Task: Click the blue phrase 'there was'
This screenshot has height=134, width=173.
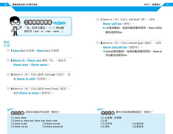Action: [21, 65]
